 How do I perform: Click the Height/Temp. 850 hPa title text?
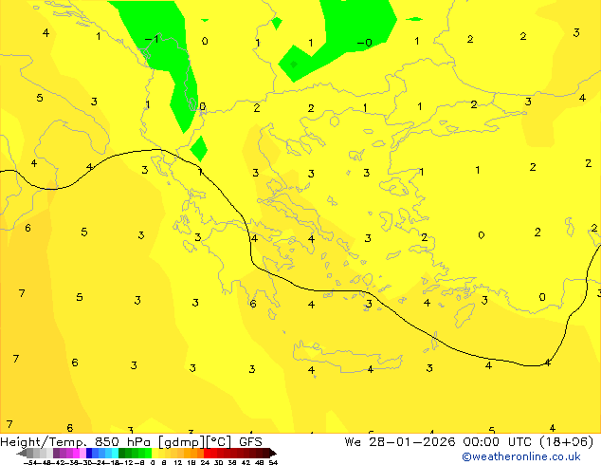tap(76, 442)
